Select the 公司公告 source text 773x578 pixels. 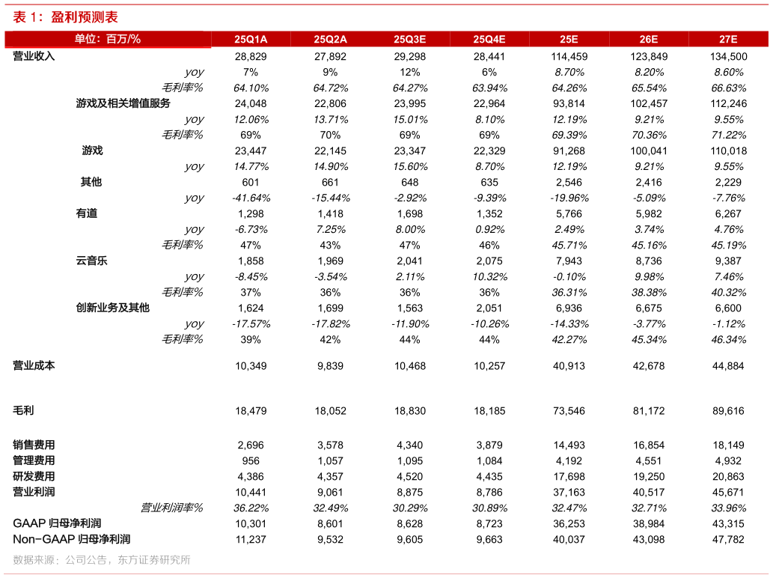coord(86,560)
